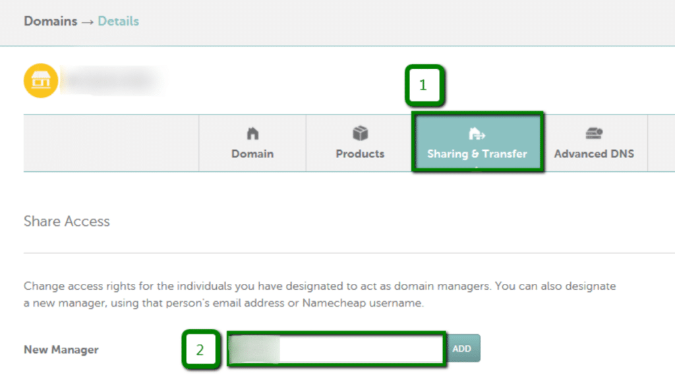The height and width of the screenshot is (384, 675).
Task: Click the New Manager field label
Action: (x=61, y=350)
